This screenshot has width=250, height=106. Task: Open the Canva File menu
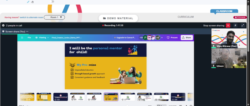pyautogui.click(x=29, y=38)
